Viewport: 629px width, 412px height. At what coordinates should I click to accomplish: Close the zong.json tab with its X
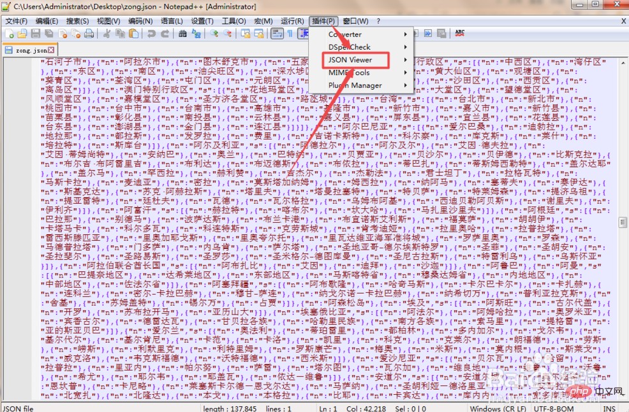(51, 50)
